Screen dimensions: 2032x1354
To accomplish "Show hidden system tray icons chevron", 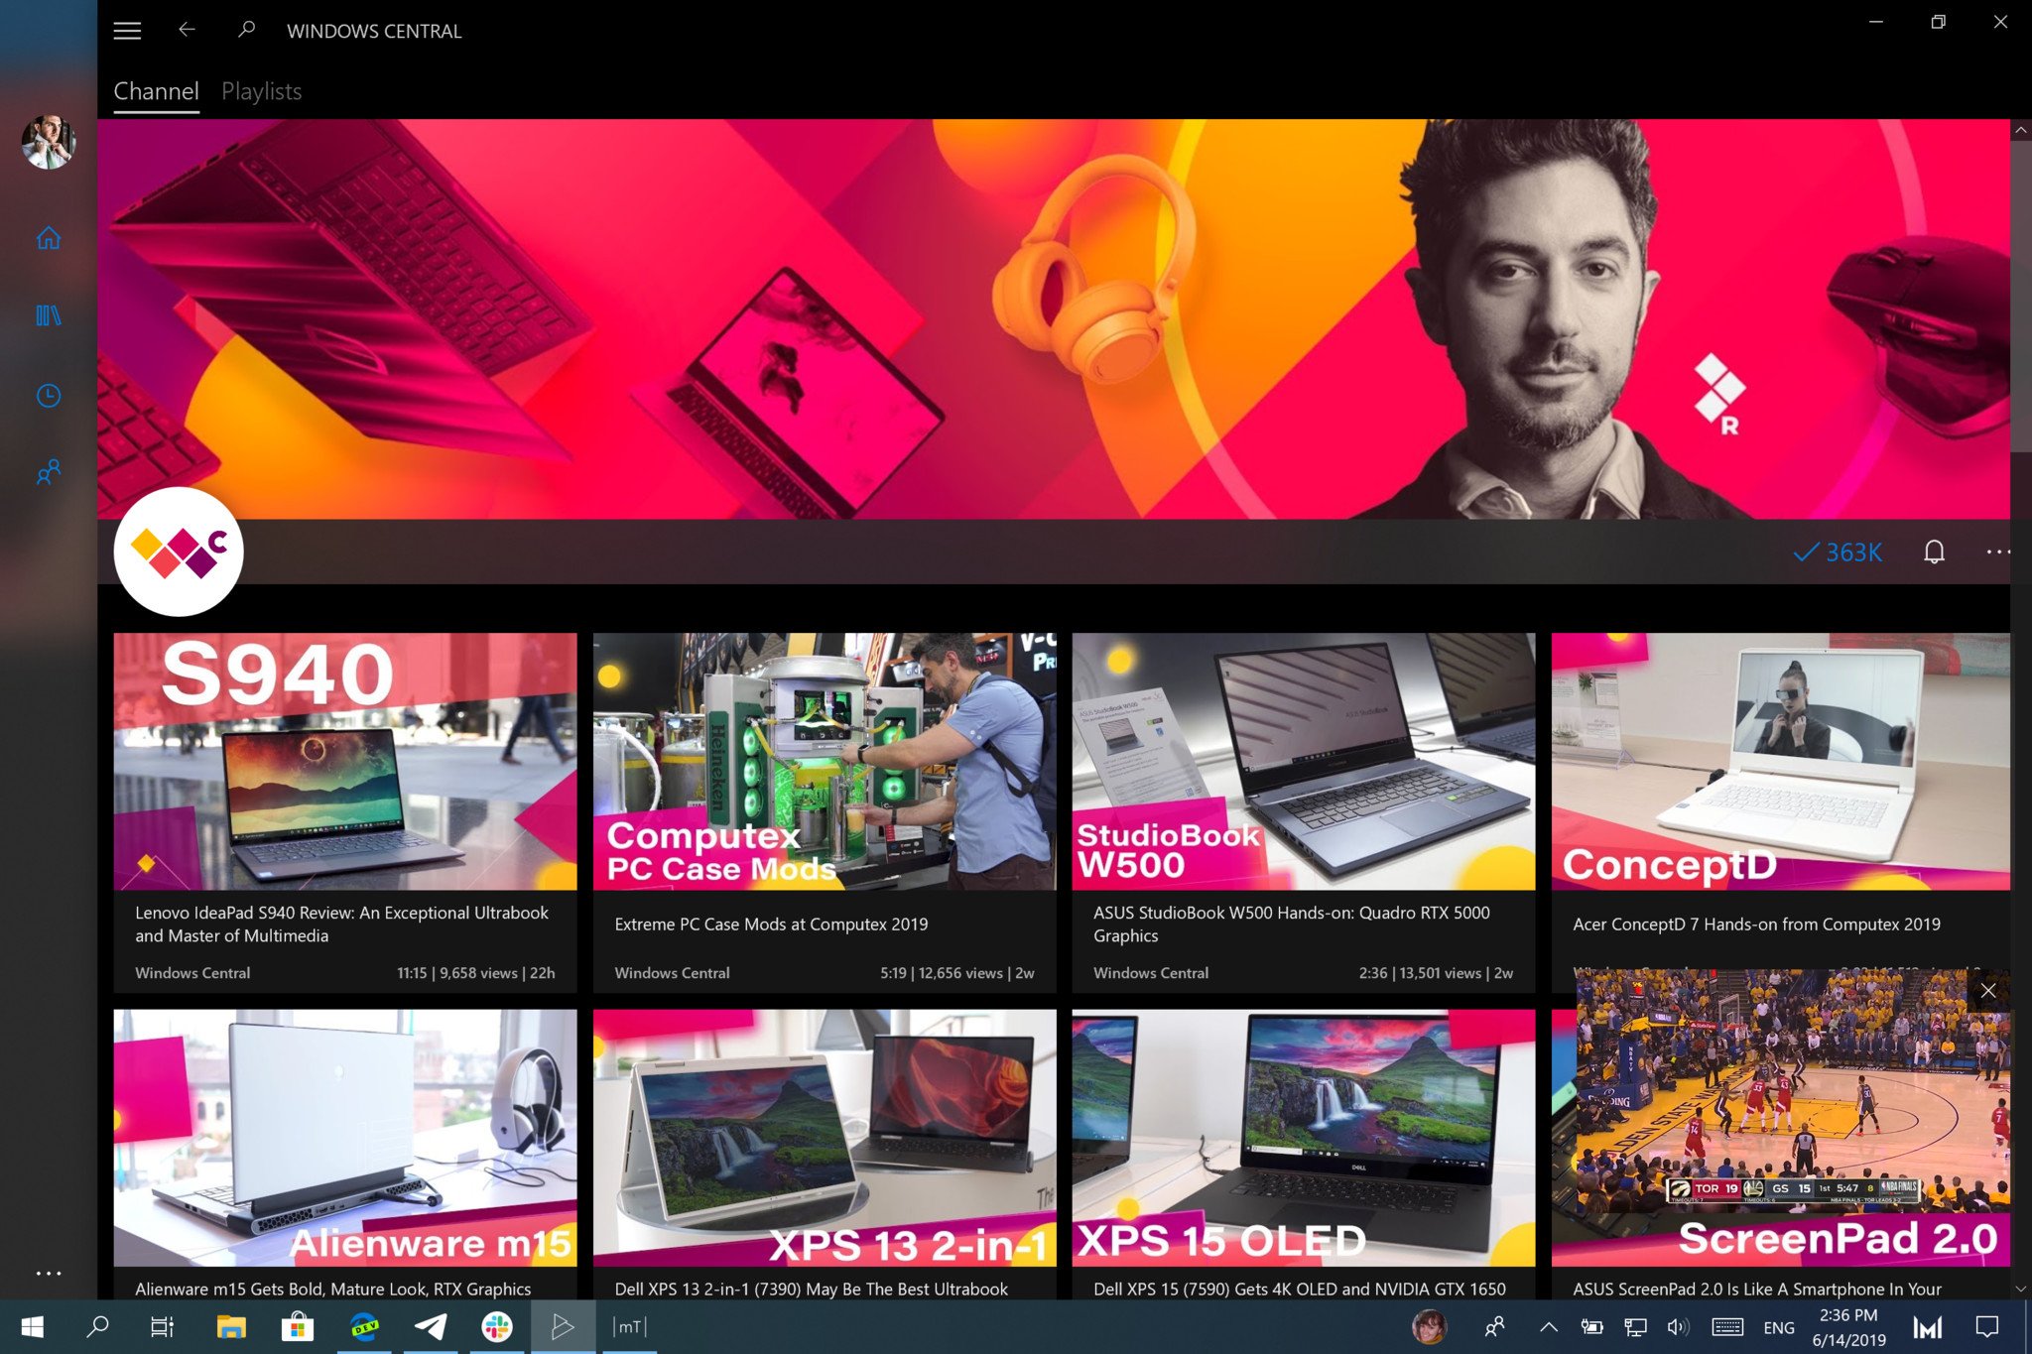I will tap(1548, 1327).
